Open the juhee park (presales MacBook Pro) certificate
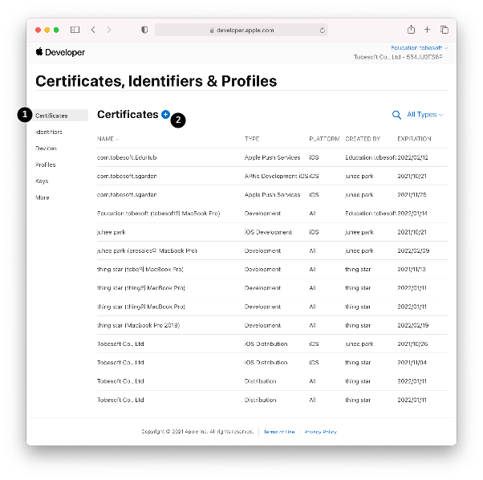The image size is (483, 480). tap(272, 250)
